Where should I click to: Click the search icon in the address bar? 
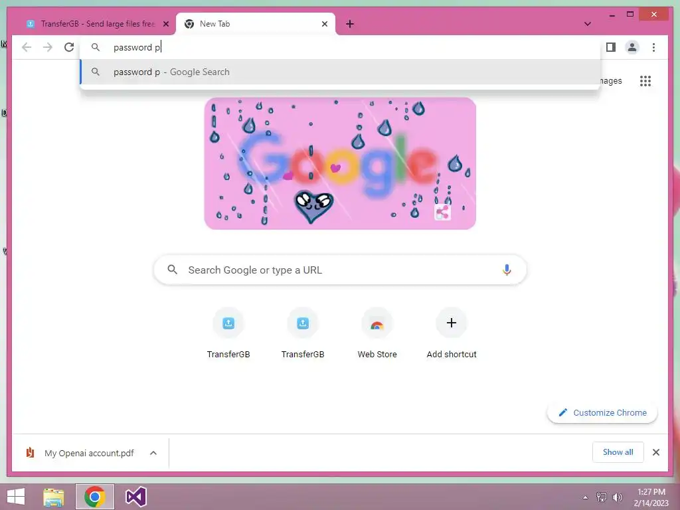click(x=96, y=47)
